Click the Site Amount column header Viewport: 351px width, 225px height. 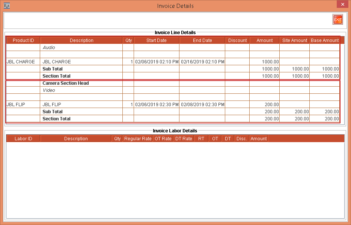pyautogui.click(x=295, y=40)
